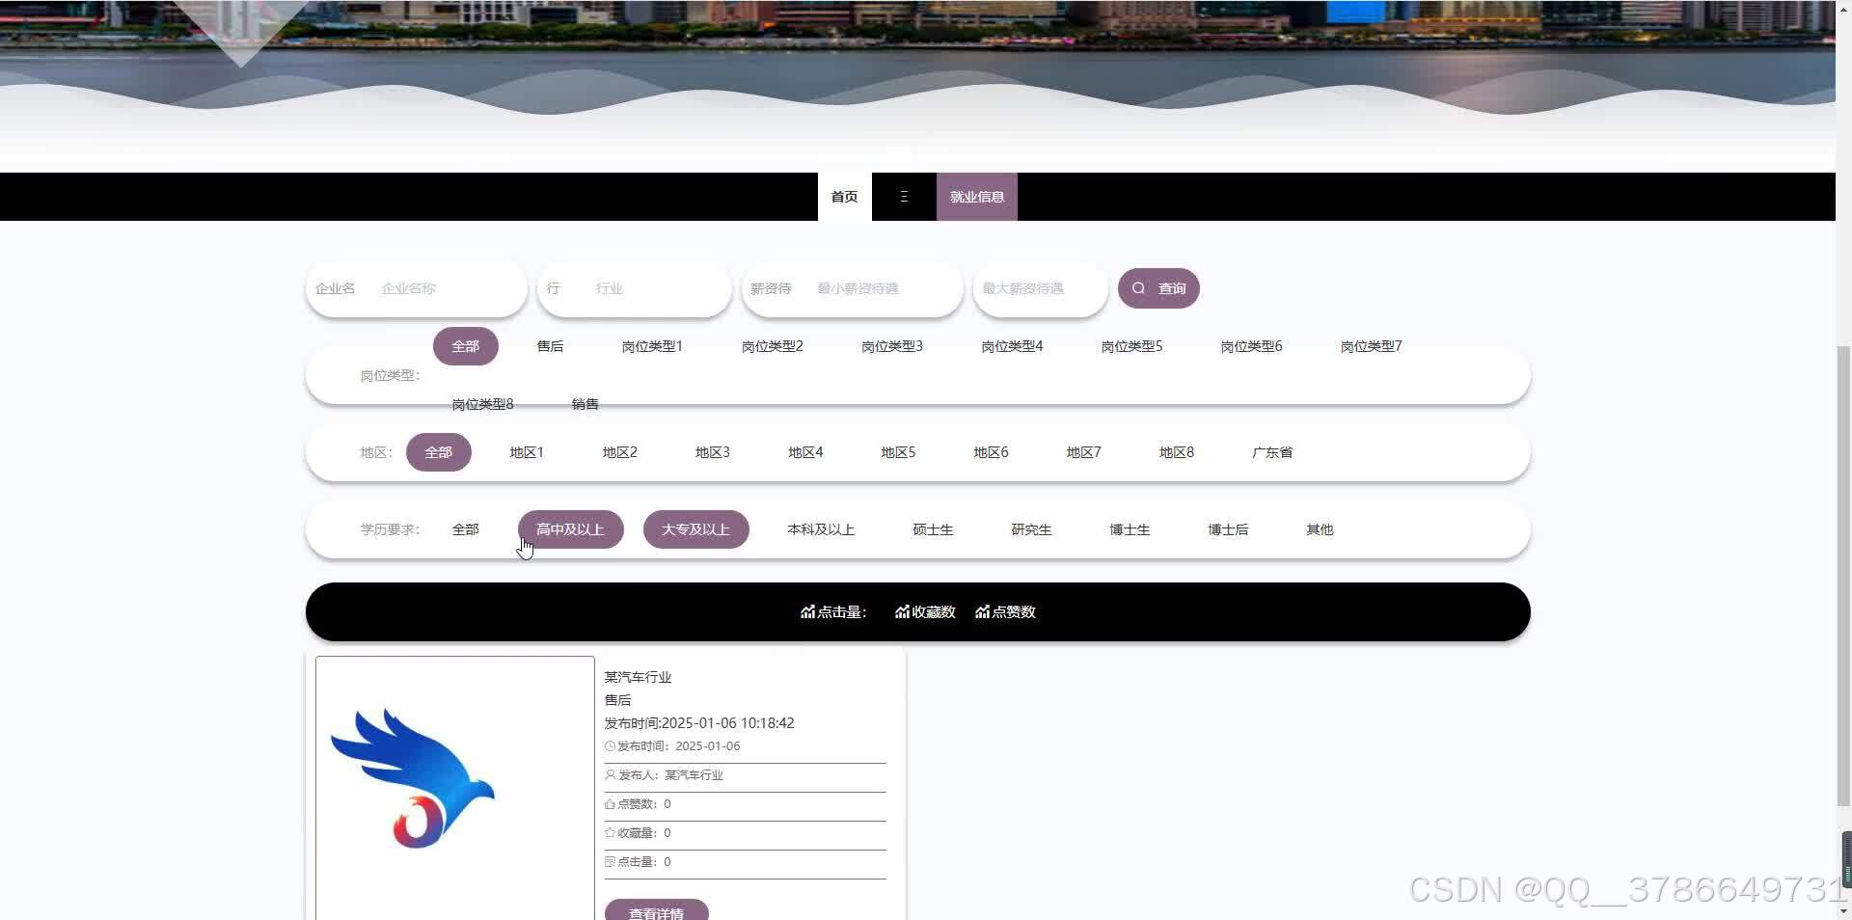The height and width of the screenshot is (920, 1852).
Task: Pick 岗位类型6 in job type row
Action: [1251, 346]
